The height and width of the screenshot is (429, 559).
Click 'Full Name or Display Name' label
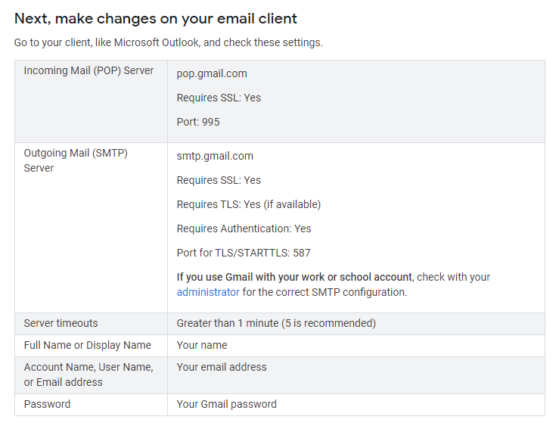tap(87, 345)
